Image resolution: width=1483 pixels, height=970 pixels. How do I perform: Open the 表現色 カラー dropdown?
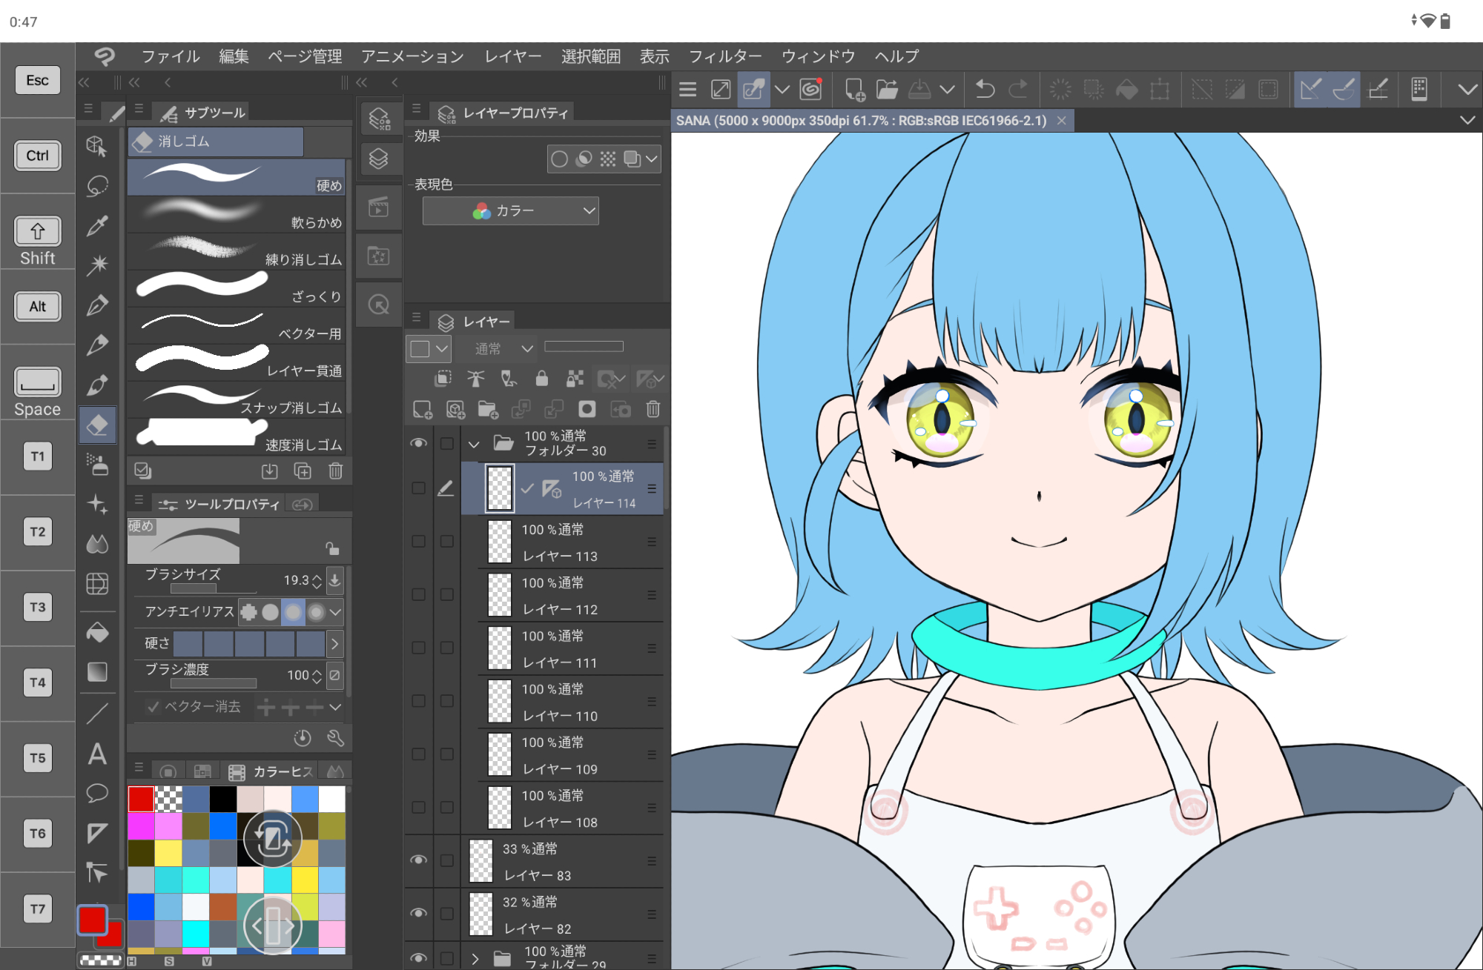pos(510,211)
